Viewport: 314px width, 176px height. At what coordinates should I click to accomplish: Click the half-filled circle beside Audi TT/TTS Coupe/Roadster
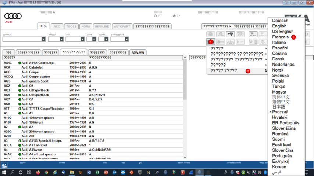pos(19,109)
